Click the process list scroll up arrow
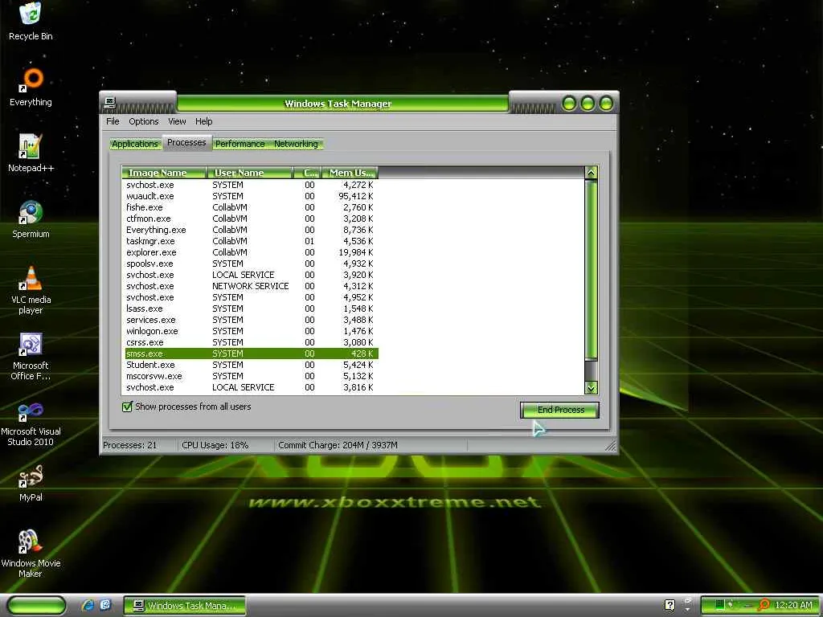The width and height of the screenshot is (823, 617). [591, 173]
